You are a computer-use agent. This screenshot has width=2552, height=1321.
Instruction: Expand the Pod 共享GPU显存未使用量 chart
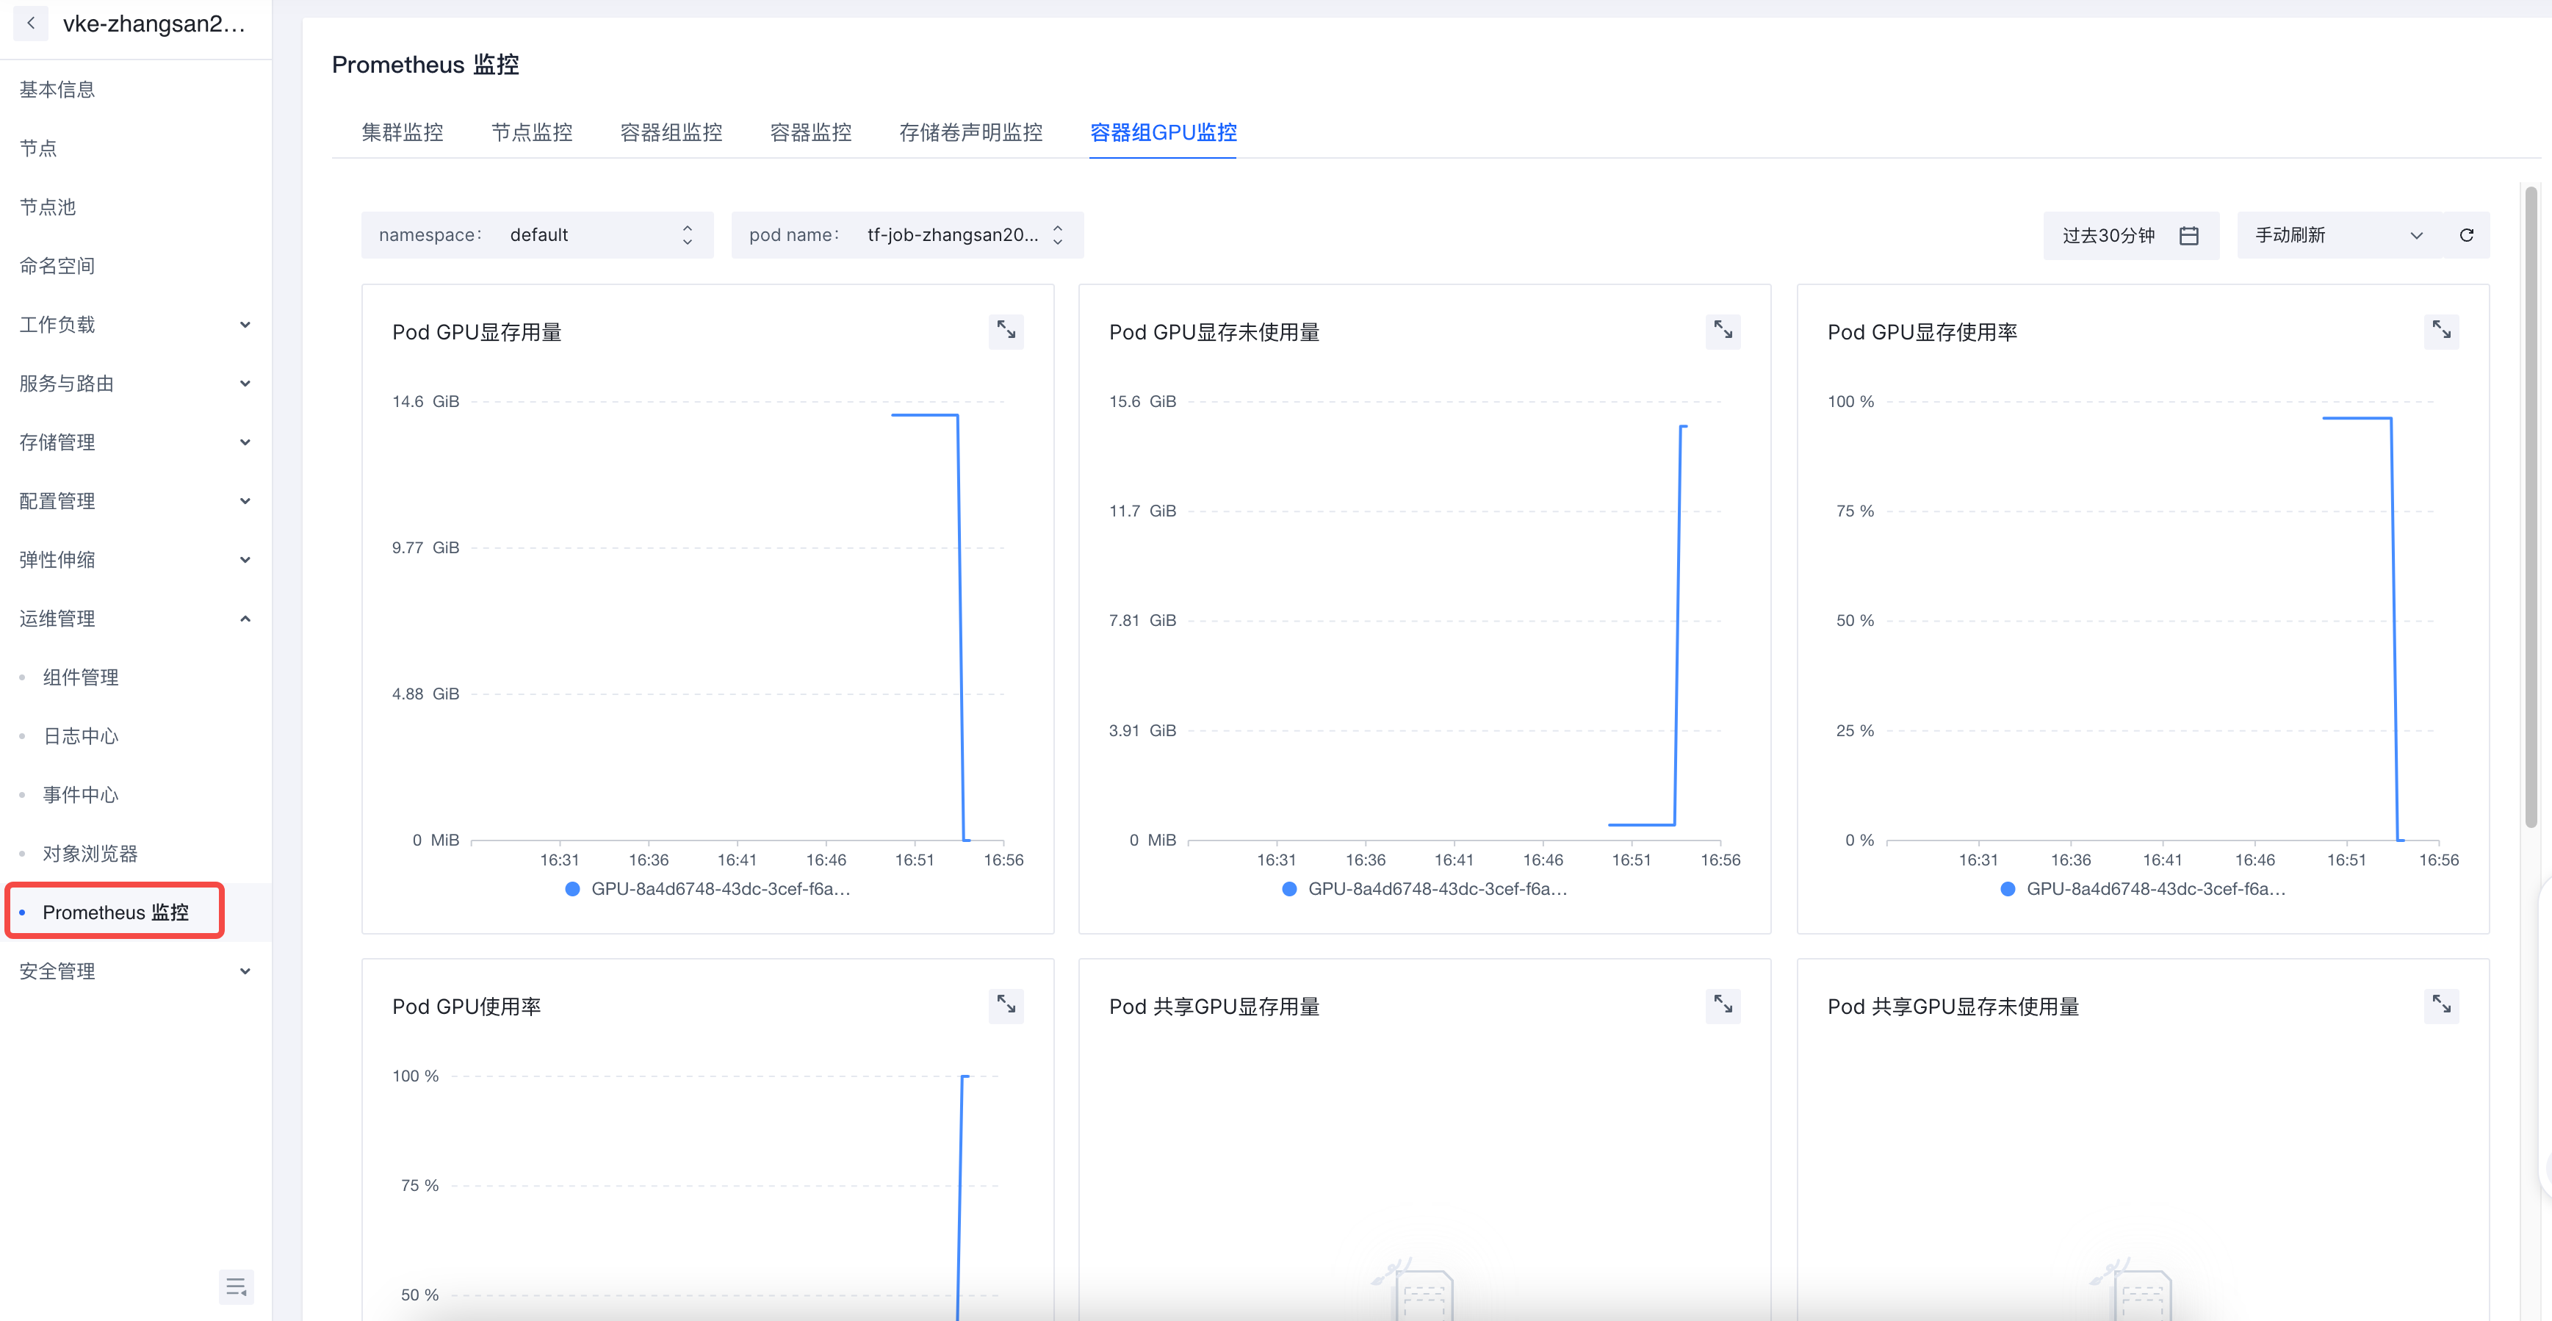click(x=2441, y=1005)
